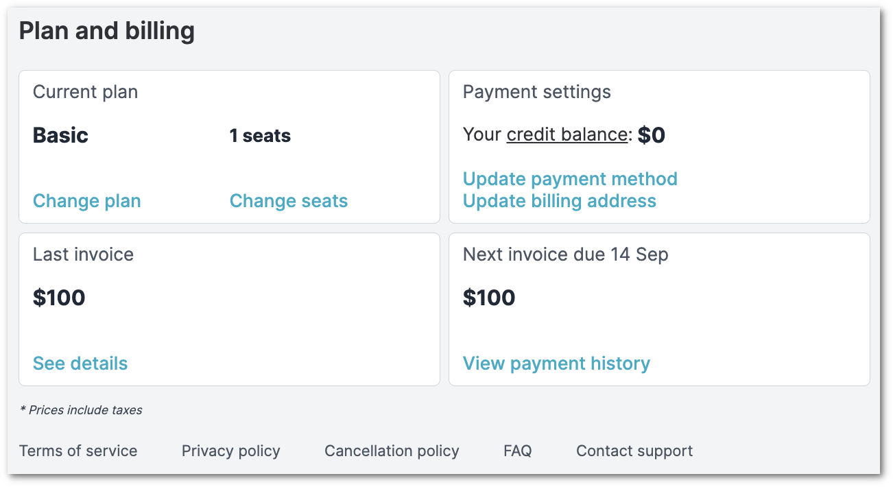Click the 1 seats label
This screenshot has width=893, height=487.
[x=260, y=136]
